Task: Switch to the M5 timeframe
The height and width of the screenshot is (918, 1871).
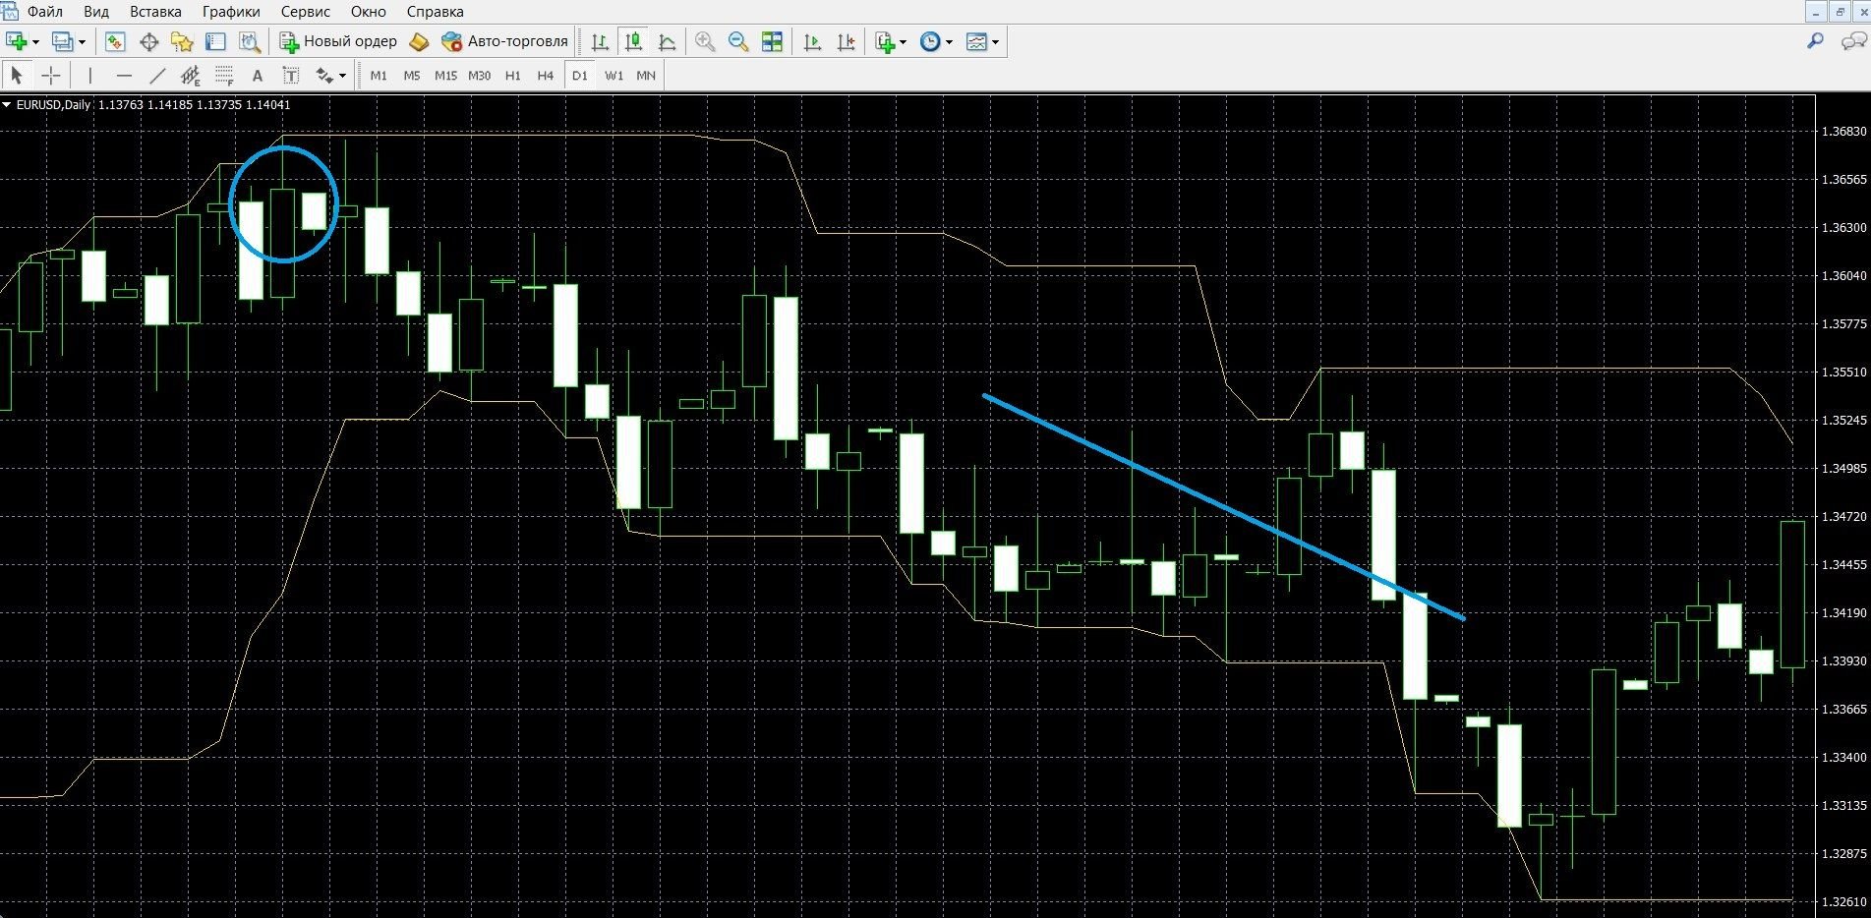Action: click(412, 76)
